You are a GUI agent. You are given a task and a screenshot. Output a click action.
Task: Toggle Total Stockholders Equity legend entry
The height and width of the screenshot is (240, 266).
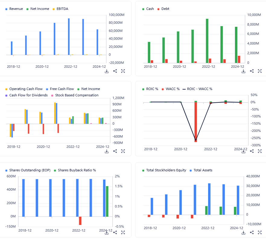tap(164, 170)
